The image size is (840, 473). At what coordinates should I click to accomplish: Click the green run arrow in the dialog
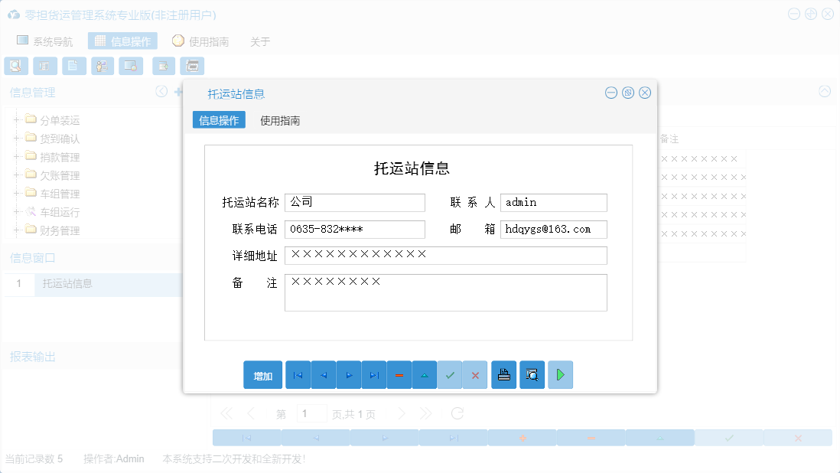pyautogui.click(x=560, y=374)
